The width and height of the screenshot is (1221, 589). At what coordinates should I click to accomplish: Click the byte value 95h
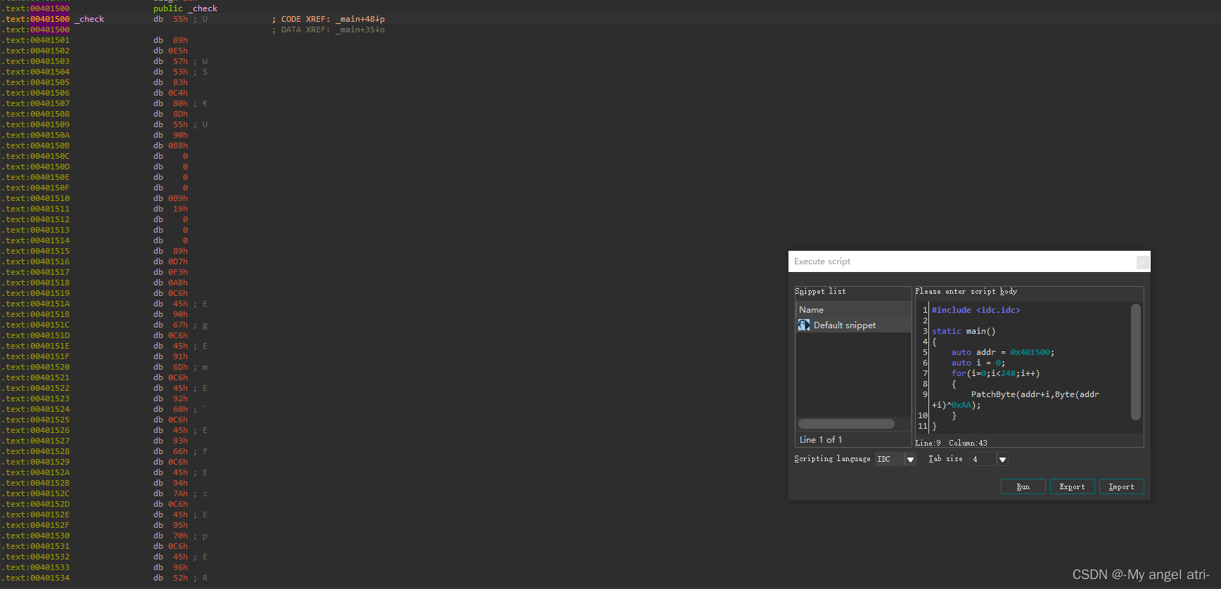[181, 525]
